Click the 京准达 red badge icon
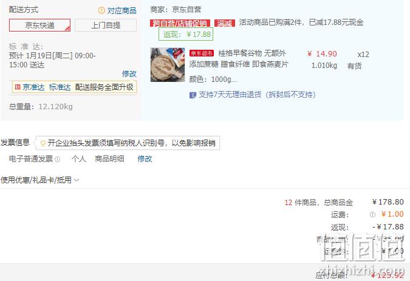 pos(18,87)
